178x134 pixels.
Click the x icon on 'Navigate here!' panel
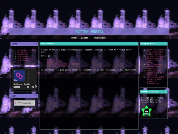(x=166, y=43)
